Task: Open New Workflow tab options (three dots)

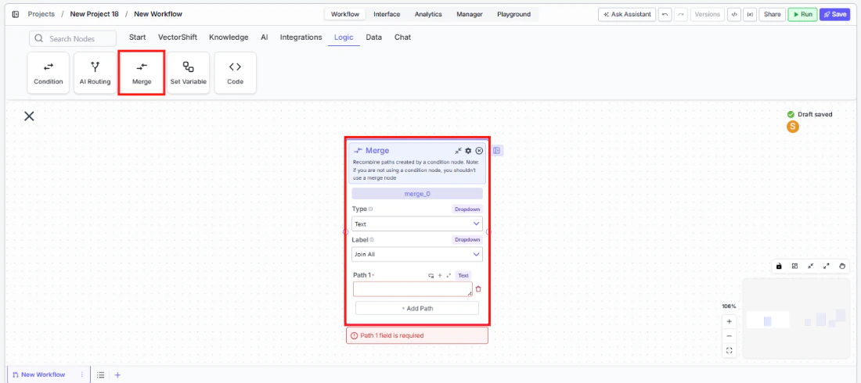Action: pos(82,374)
